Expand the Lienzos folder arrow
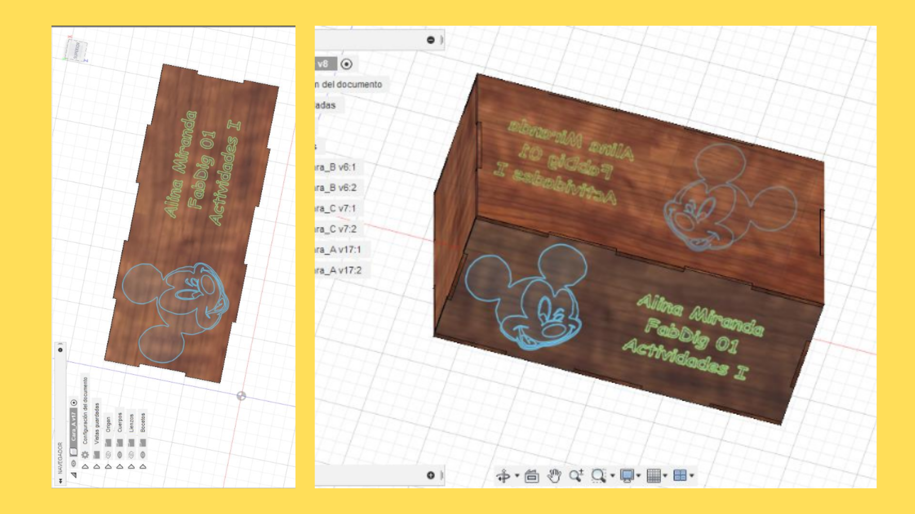The image size is (915, 514). 131,467
